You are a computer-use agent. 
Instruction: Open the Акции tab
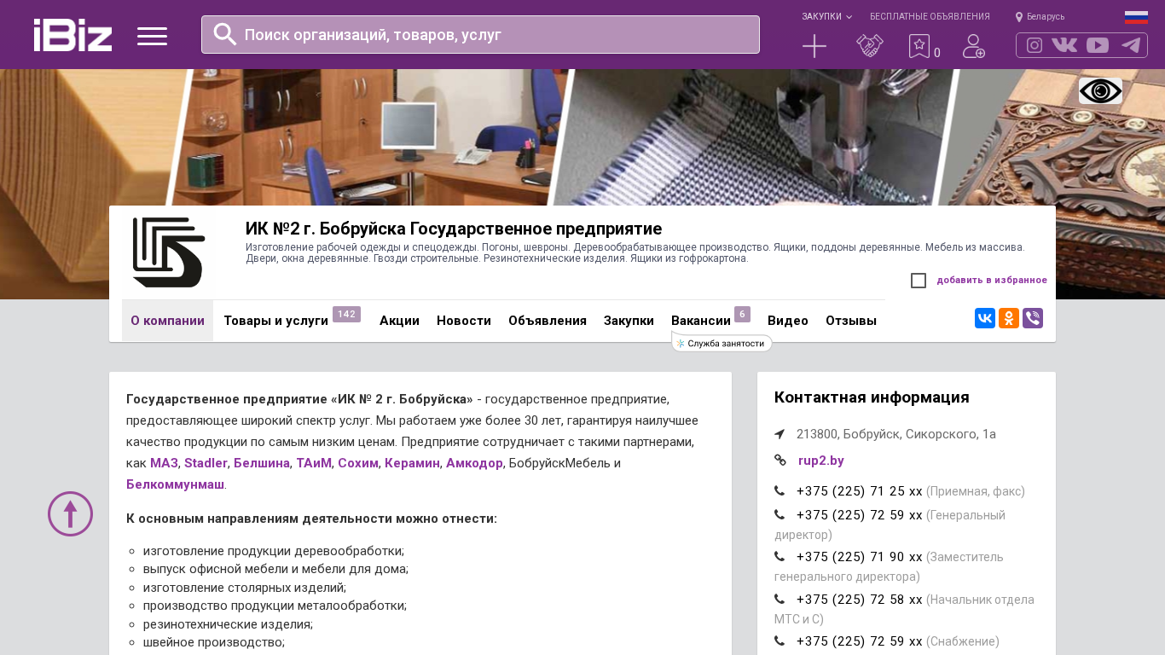[x=399, y=321]
